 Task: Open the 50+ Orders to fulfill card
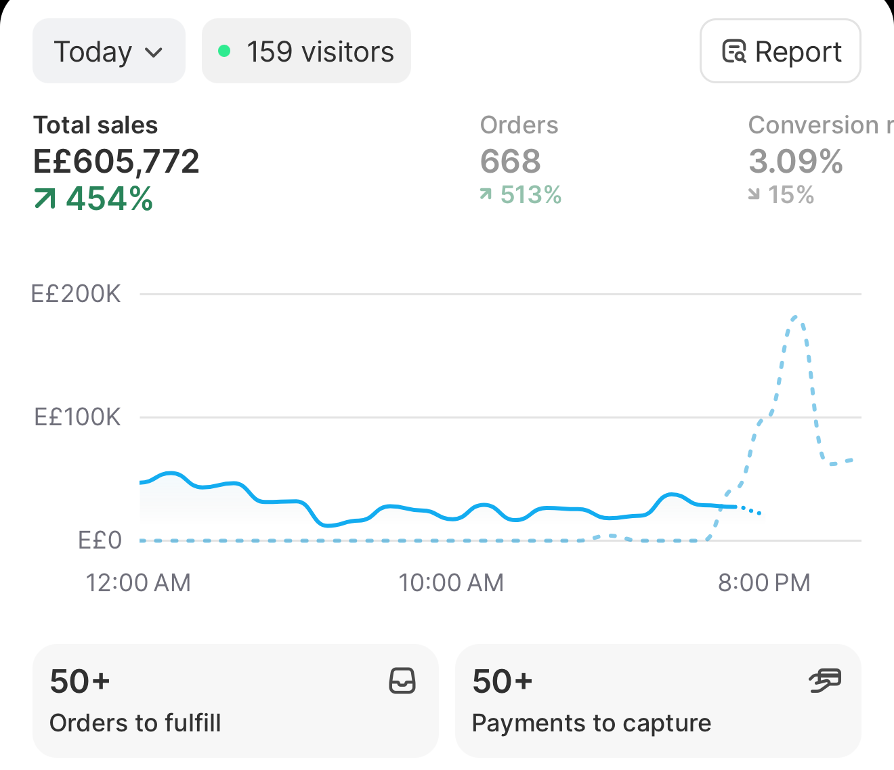[236, 700]
